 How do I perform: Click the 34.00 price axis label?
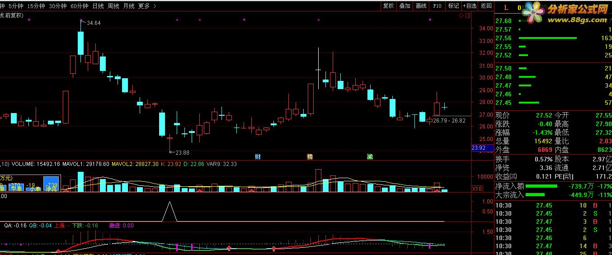pyautogui.click(x=486, y=28)
